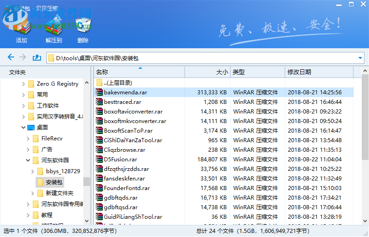This screenshot has height=237, width=369.
Task: Expand the FileRecv folder node
Action: (28, 139)
